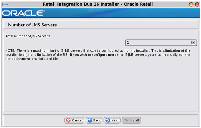Open the JMS servers count dropdown arrow
The width and height of the screenshot is (201, 128).
[193, 42]
